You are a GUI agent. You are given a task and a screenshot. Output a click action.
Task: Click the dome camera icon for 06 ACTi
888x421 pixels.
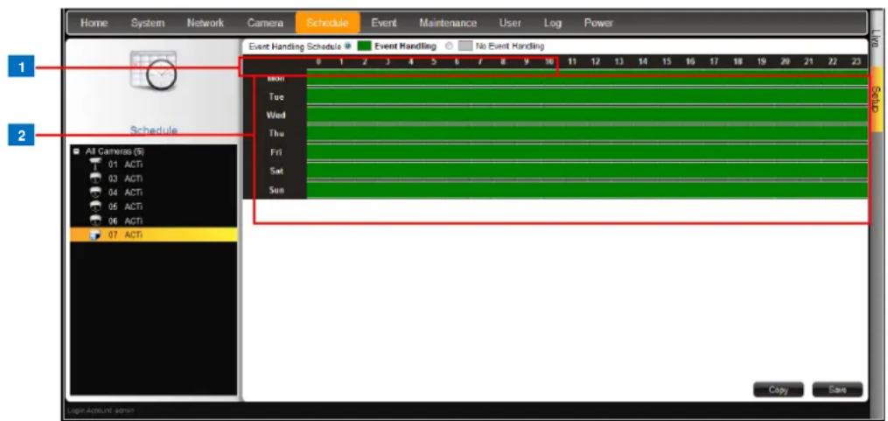[95, 221]
